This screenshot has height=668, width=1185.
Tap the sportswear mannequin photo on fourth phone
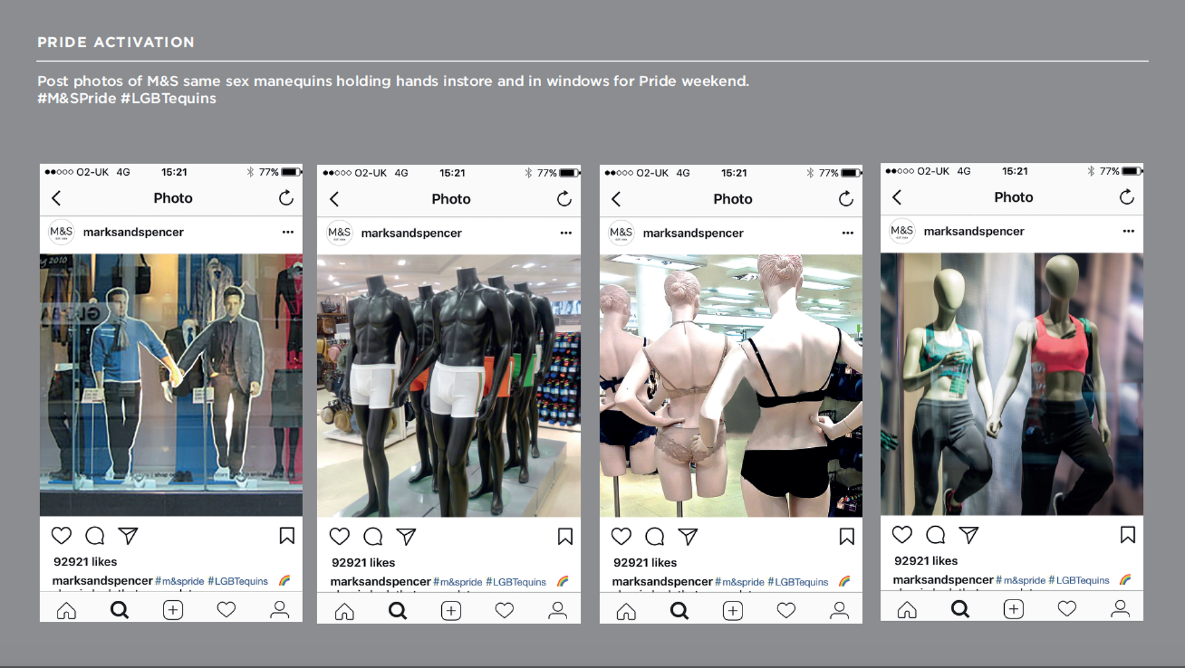coord(1012,384)
